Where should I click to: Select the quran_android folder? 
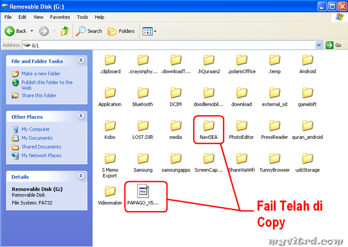click(307, 130)
